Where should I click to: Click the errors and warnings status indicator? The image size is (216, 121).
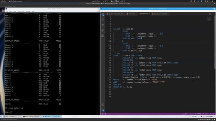(x=105, y=114)
